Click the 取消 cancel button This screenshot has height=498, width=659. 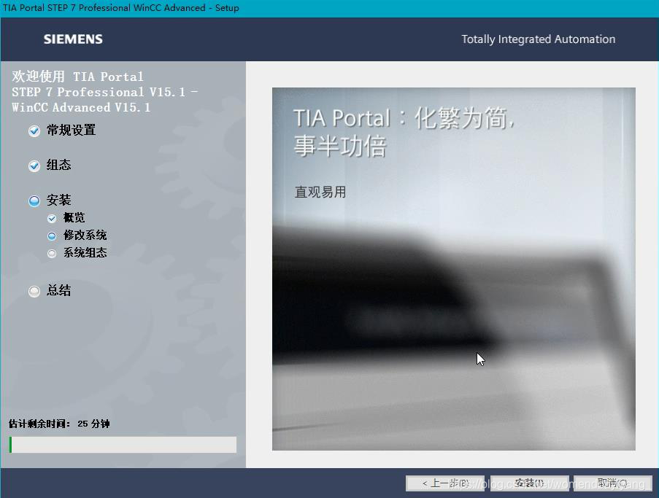[613, 483]
